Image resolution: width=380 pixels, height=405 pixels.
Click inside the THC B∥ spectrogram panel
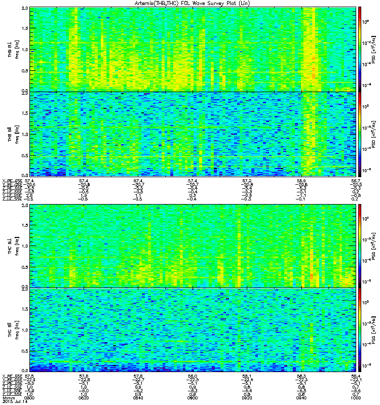[193, 330]
